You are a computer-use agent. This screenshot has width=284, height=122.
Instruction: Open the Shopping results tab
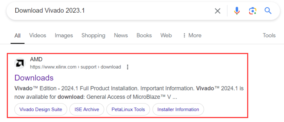coord(93,35)
